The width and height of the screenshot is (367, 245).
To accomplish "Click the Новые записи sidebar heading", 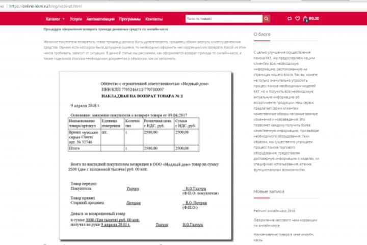I will coord(269,191).
